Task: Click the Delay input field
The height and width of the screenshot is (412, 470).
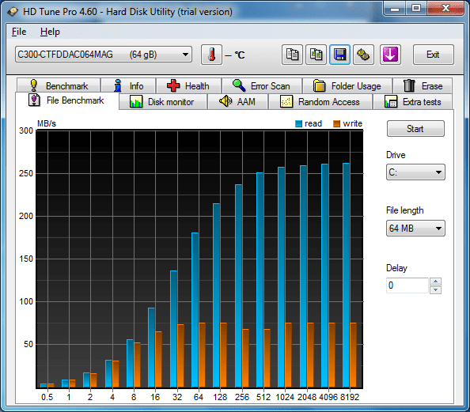Action: pos(407,285)
